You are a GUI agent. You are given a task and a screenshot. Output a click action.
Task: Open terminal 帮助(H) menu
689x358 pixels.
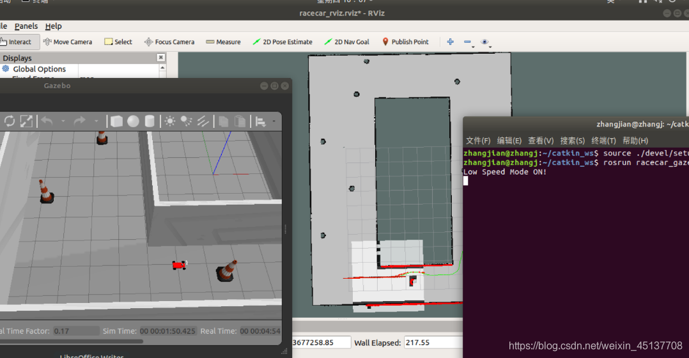click(x=635, y=141)
